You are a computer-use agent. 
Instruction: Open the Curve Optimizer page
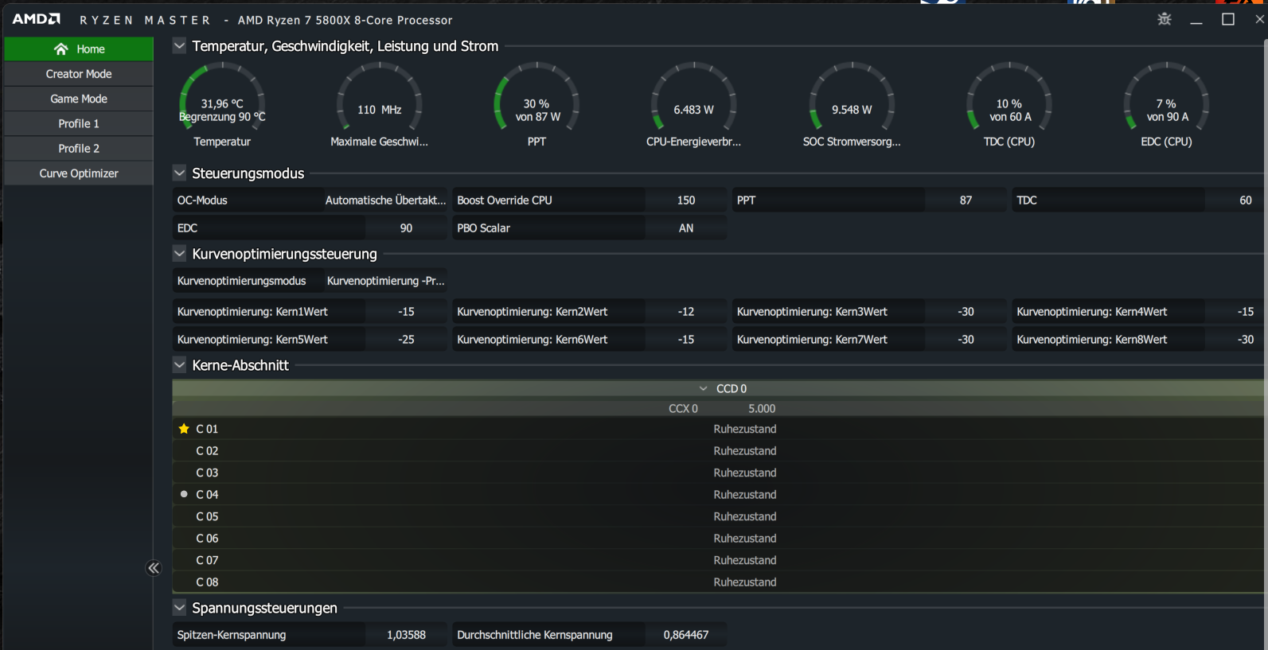[x=79, y=173]
